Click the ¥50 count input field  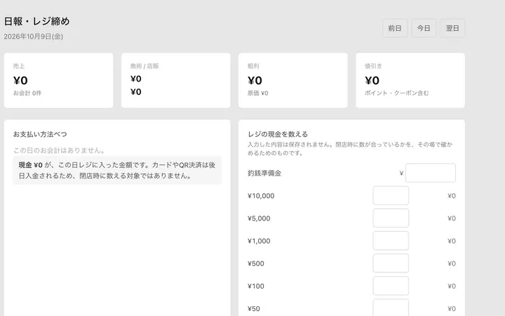tap(391, 308)
